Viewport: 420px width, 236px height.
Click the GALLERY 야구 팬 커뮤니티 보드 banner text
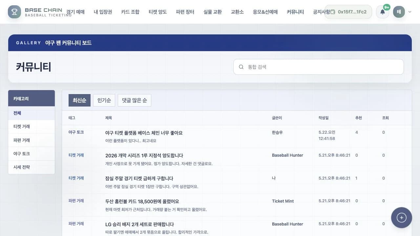tap(54, 43)
